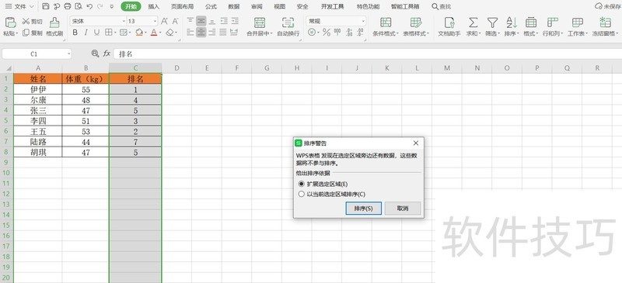Toggle vertical middle alignment button
622x283 pixels.
[x=201, y=21]
